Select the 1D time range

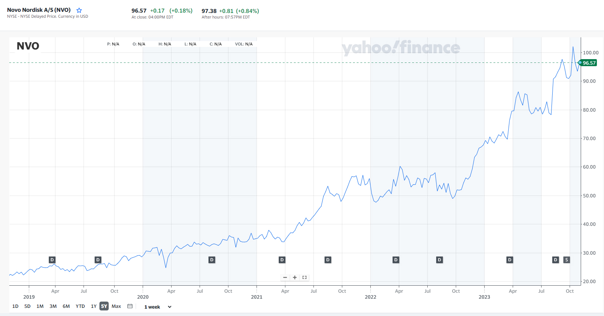(x=15, y=306)
